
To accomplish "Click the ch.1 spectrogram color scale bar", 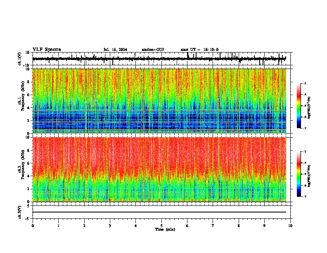I will [x=299, y=106].
